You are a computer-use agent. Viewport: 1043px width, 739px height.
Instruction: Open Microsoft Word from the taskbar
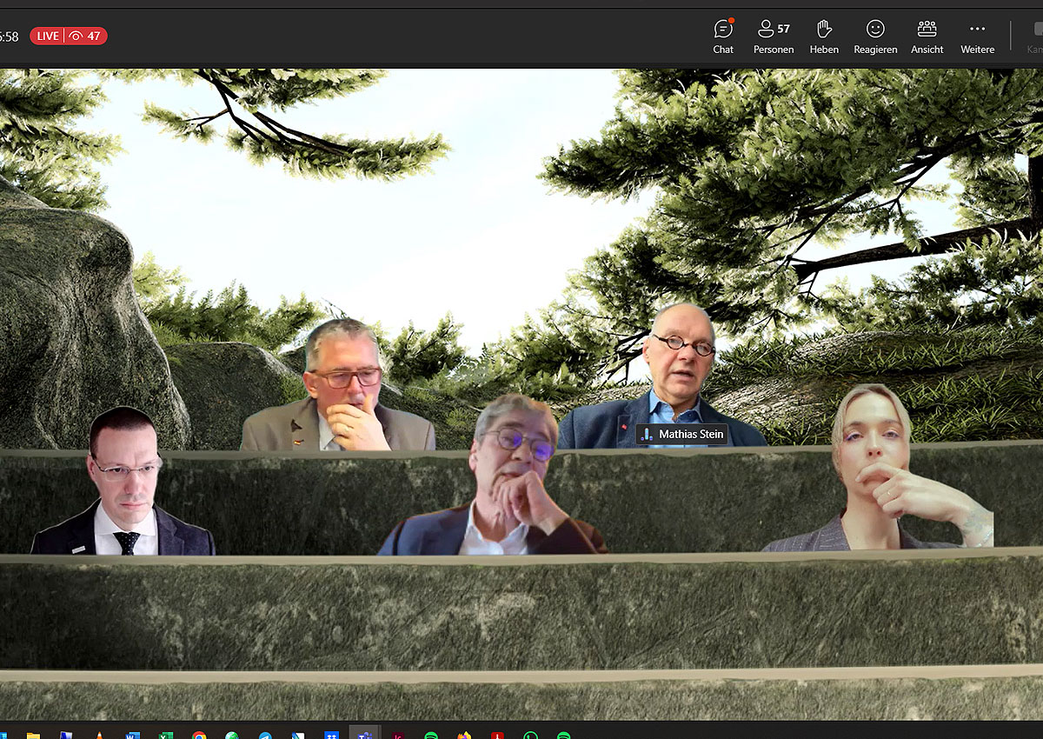tap(132, 735)
